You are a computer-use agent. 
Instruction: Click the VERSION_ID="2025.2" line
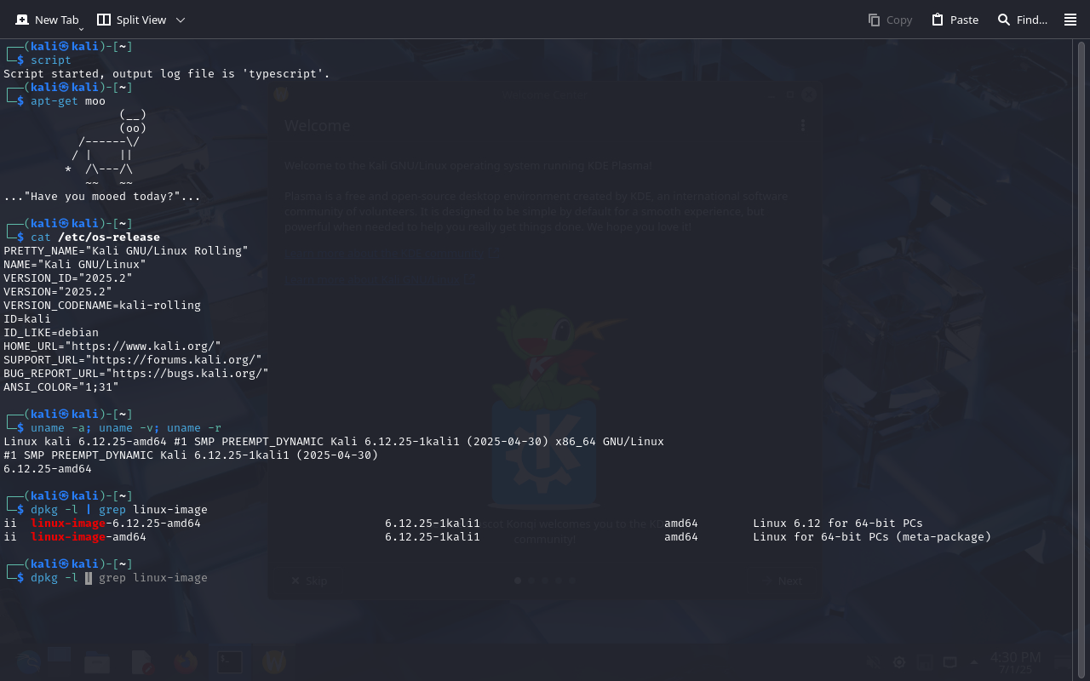68,278
